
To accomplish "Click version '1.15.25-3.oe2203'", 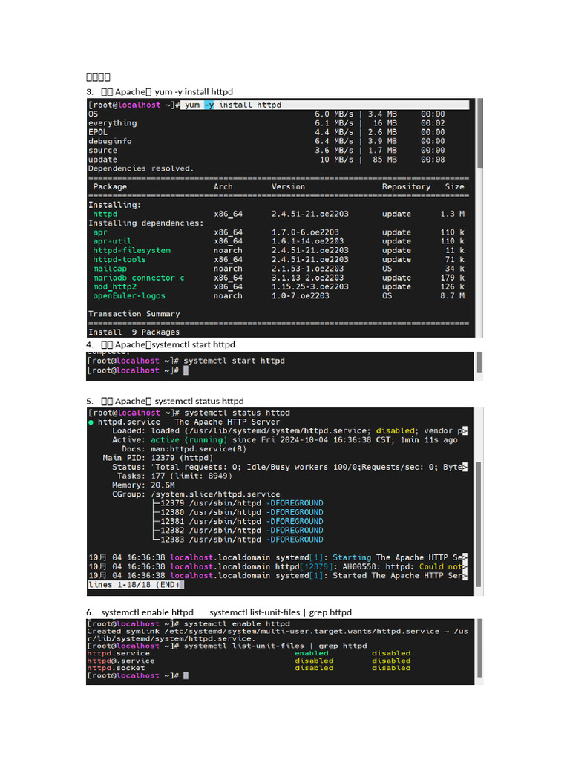I will pos(310,286).
